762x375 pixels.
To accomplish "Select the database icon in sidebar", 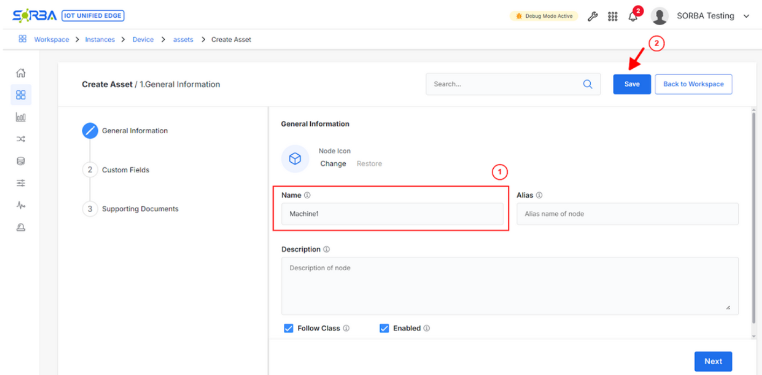I will [x=20, y=161].
